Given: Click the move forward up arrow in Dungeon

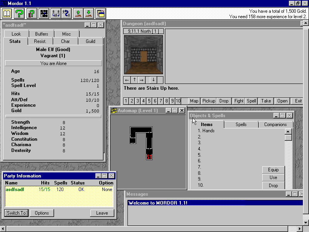Looking at the screenshot, I should 134,80.
